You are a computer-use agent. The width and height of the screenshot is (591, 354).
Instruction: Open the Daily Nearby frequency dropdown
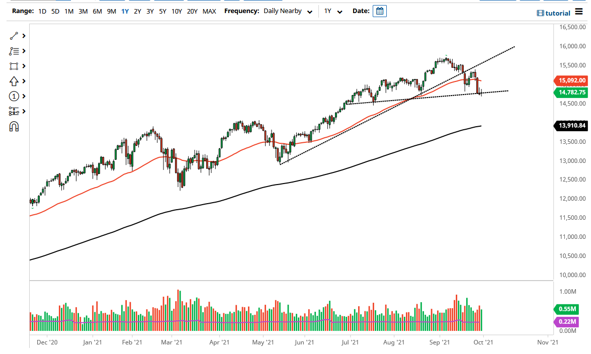[x=288, y=11]
